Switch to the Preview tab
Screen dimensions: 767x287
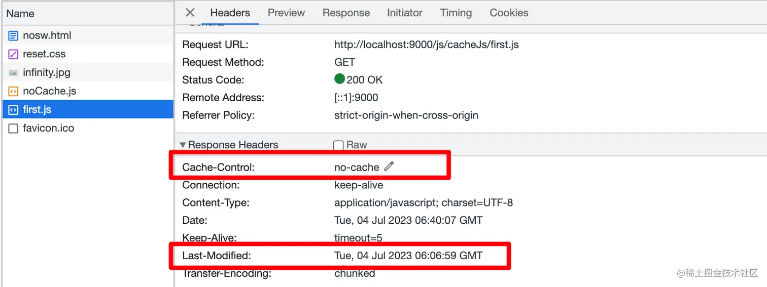click(286, 13)
